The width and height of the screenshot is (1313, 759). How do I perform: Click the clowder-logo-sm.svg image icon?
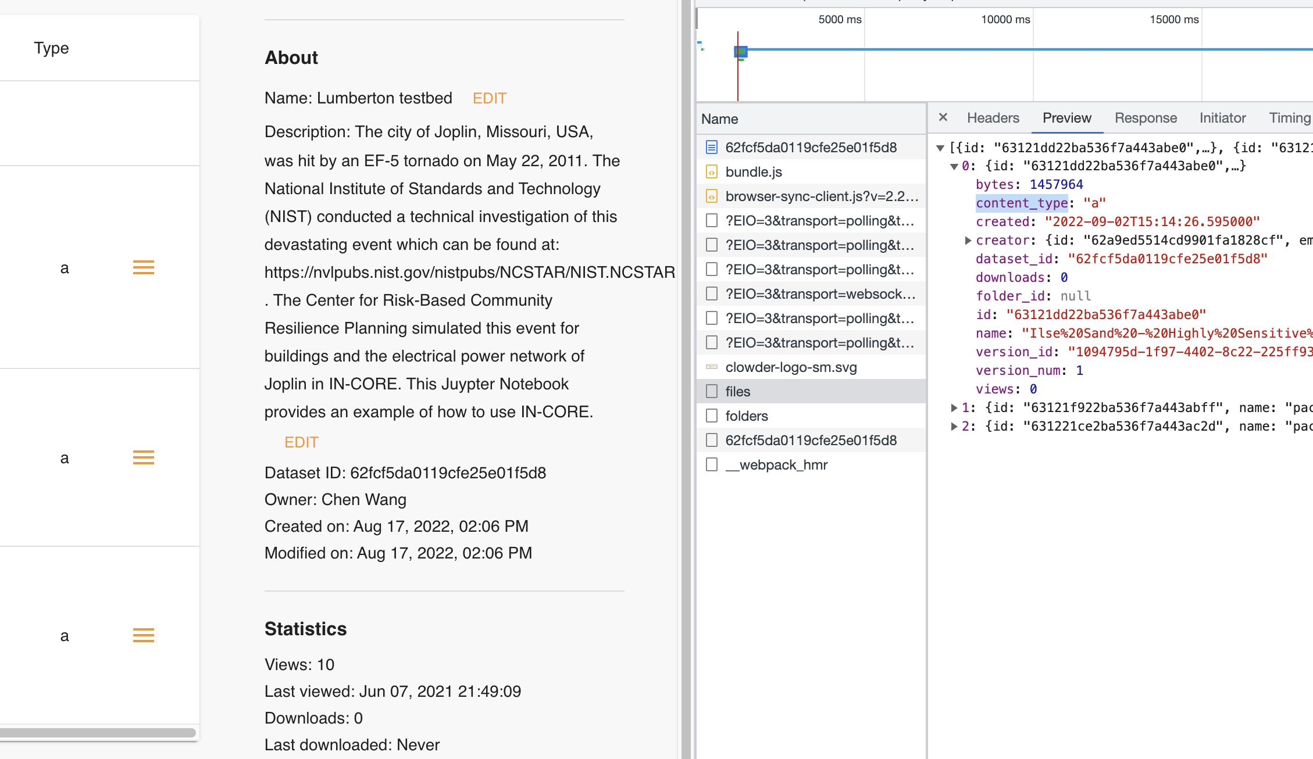[x=711, y=367]
